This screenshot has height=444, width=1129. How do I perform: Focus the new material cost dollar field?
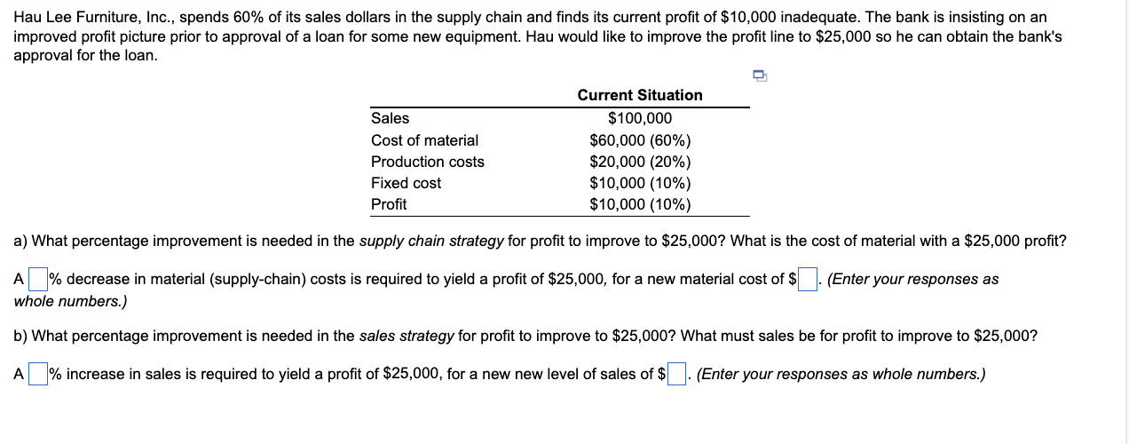[x=808, y=280]
